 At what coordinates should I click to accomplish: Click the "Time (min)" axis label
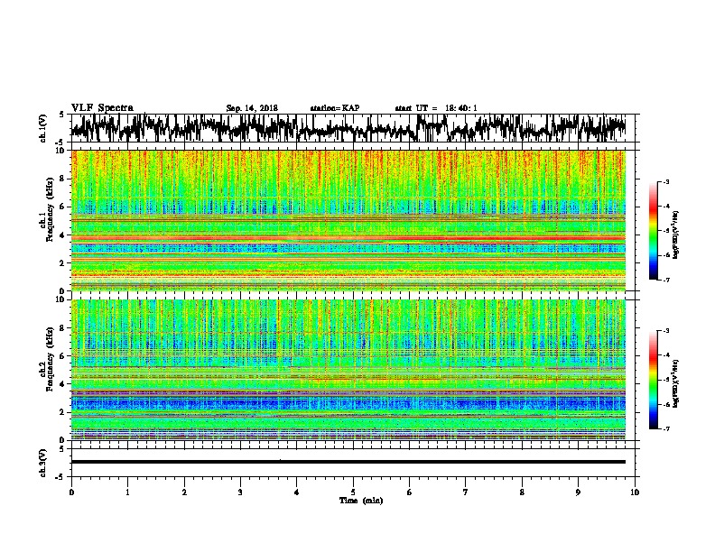361,501
